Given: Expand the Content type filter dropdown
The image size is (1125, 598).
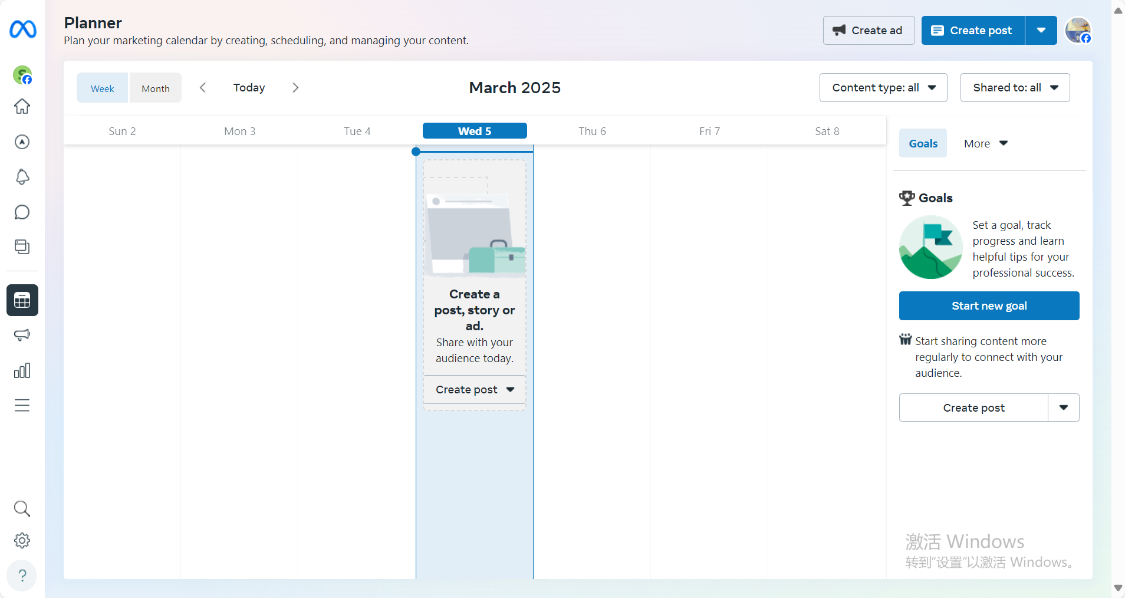Looking at the screenshot, I should pos(883,88).
